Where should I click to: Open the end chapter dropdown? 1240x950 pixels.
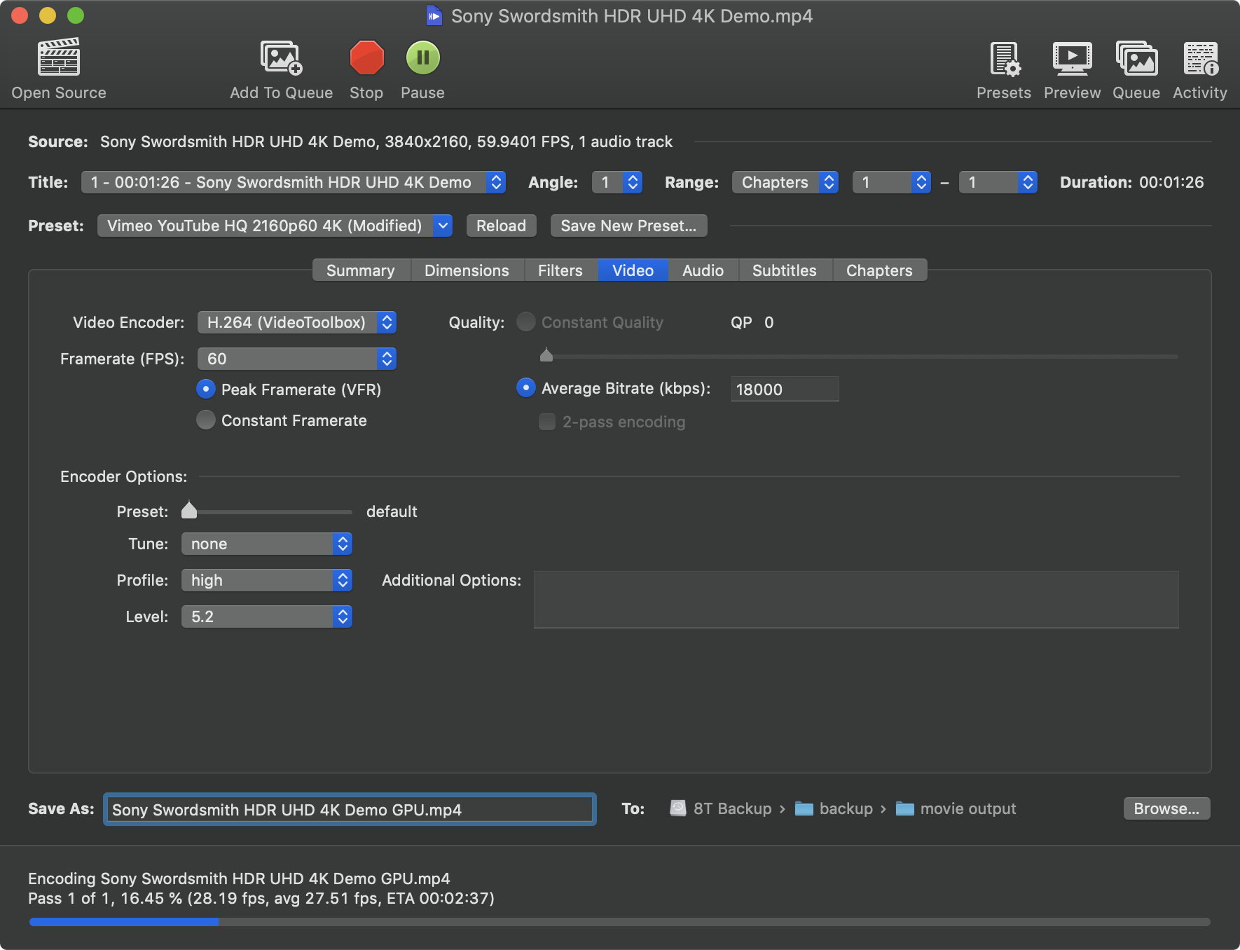click(x=998, y=182)
